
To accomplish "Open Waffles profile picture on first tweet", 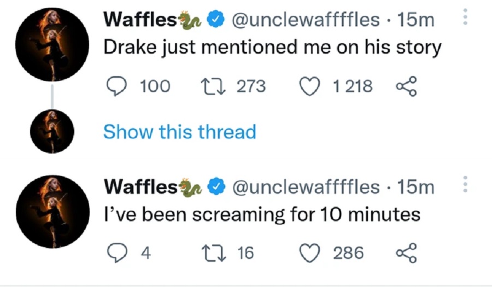I will point(52,44).
